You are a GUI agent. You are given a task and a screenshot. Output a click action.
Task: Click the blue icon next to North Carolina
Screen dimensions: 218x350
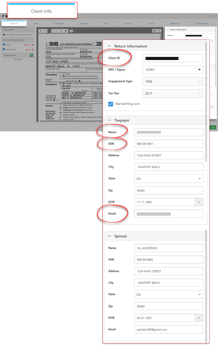click(x=4, y=49)
